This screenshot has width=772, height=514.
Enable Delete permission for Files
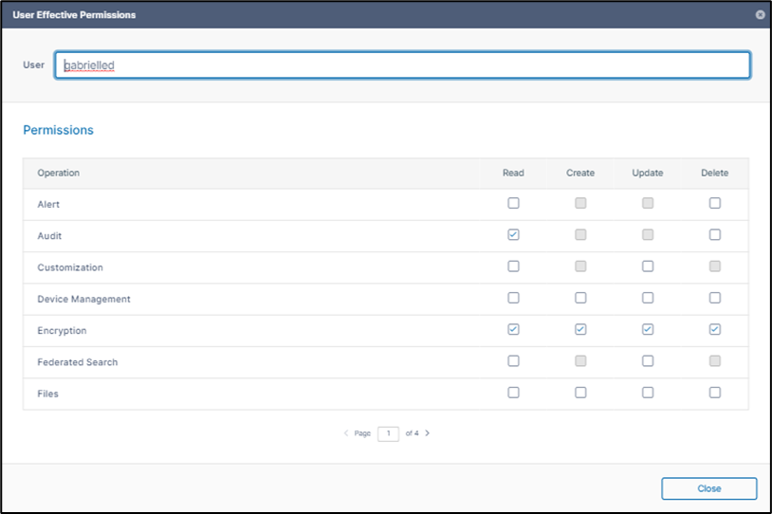click(x=714, y=393)
